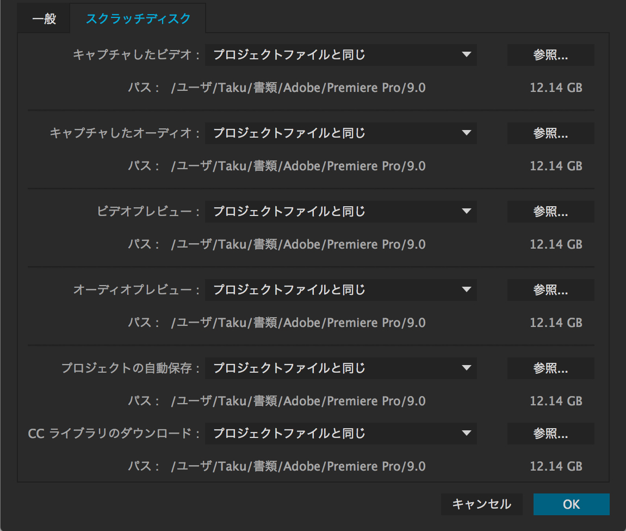Open the CC ライブラリのダウンロード dropdown
The image size is (626, 531).
pos(341,433)
